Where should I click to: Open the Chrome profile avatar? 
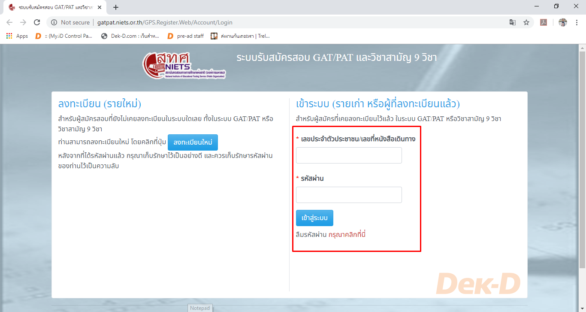[x=563, y=22]
